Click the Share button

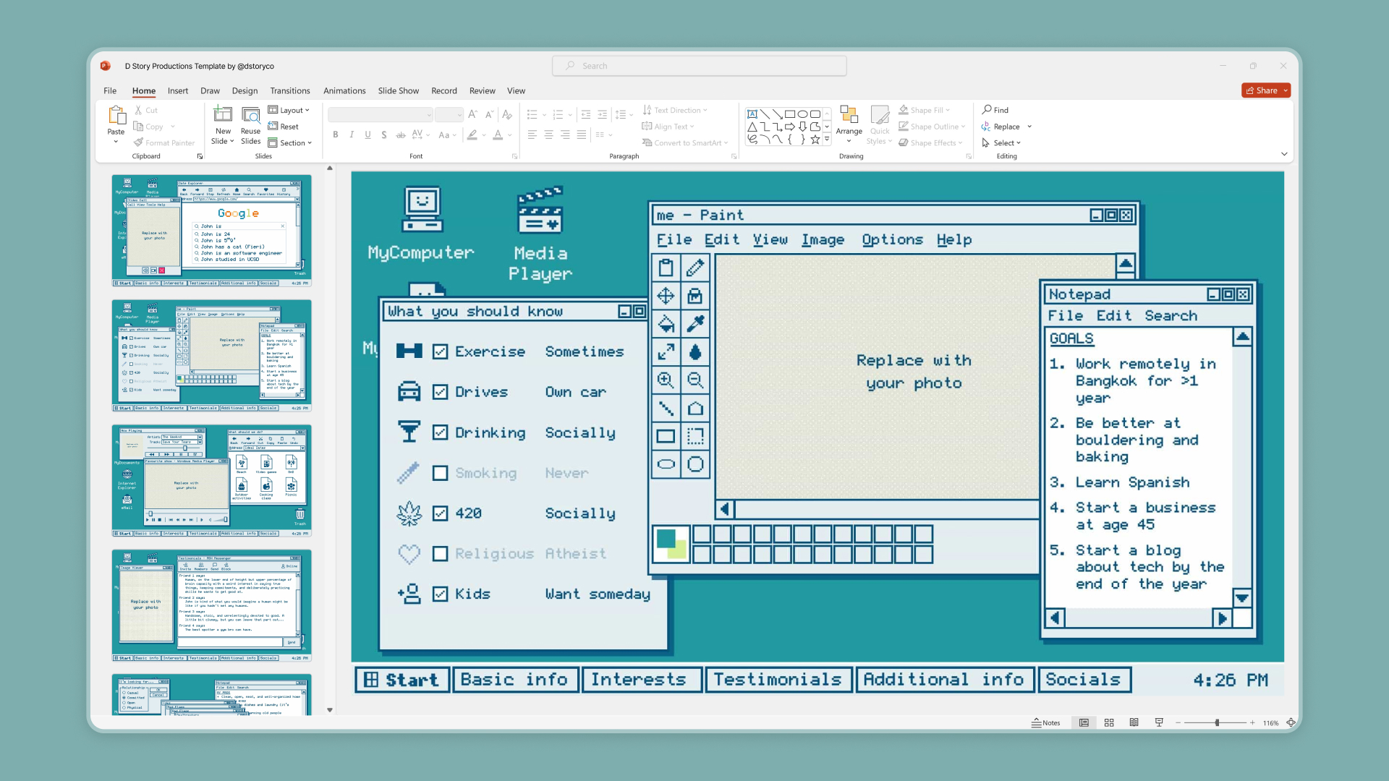click(x=1265, y=90)
